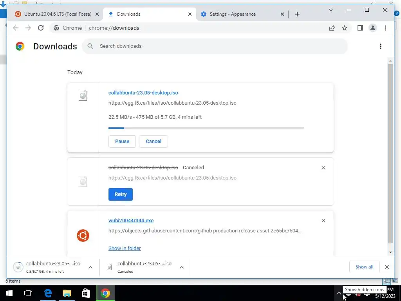Viewport: 401px width, 301px height.
Task: Click the Today date heading
Action: (75, 72)
